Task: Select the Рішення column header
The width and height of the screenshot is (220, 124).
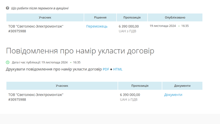Action: click(x=100, y=17)
